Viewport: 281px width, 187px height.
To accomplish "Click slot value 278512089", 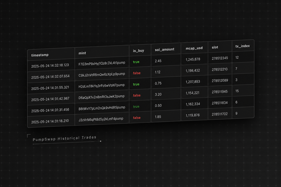I will (220, 81).
